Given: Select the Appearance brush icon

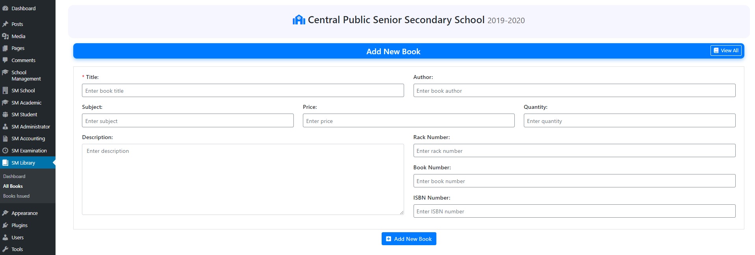Looking at the screenshot, I should [6, 213].
